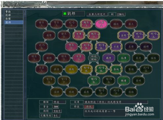Select the 弩兵A skill node
163x120 pixels.
[56, 24]
